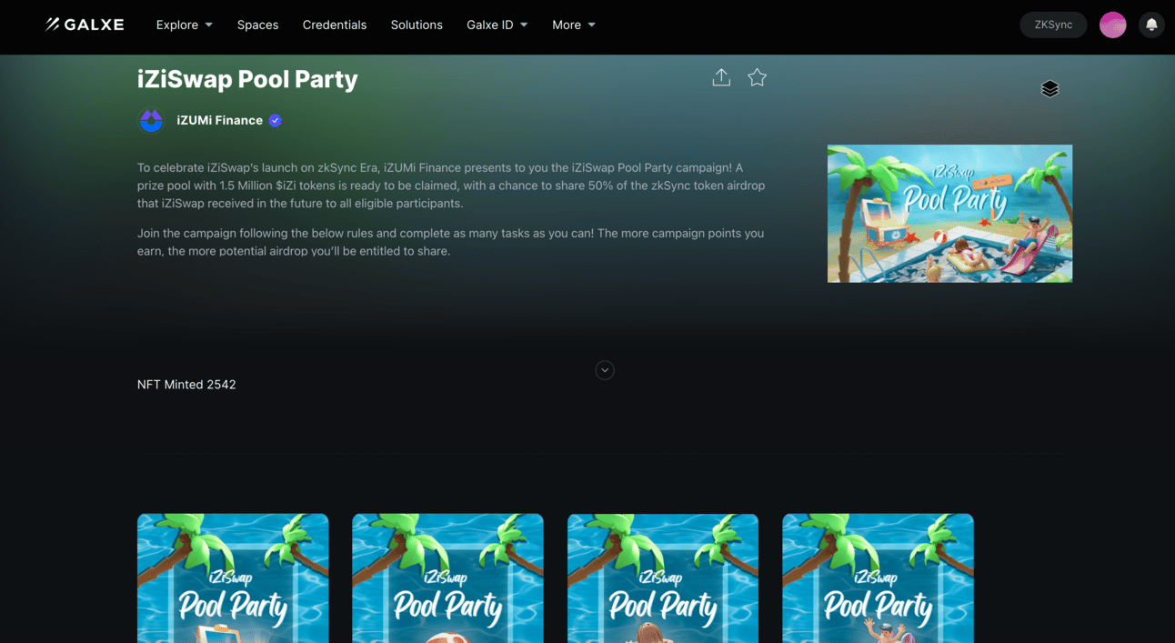Go to the Spaces page
Screen dimensions: 1175x643
click(x=257, y=25)
